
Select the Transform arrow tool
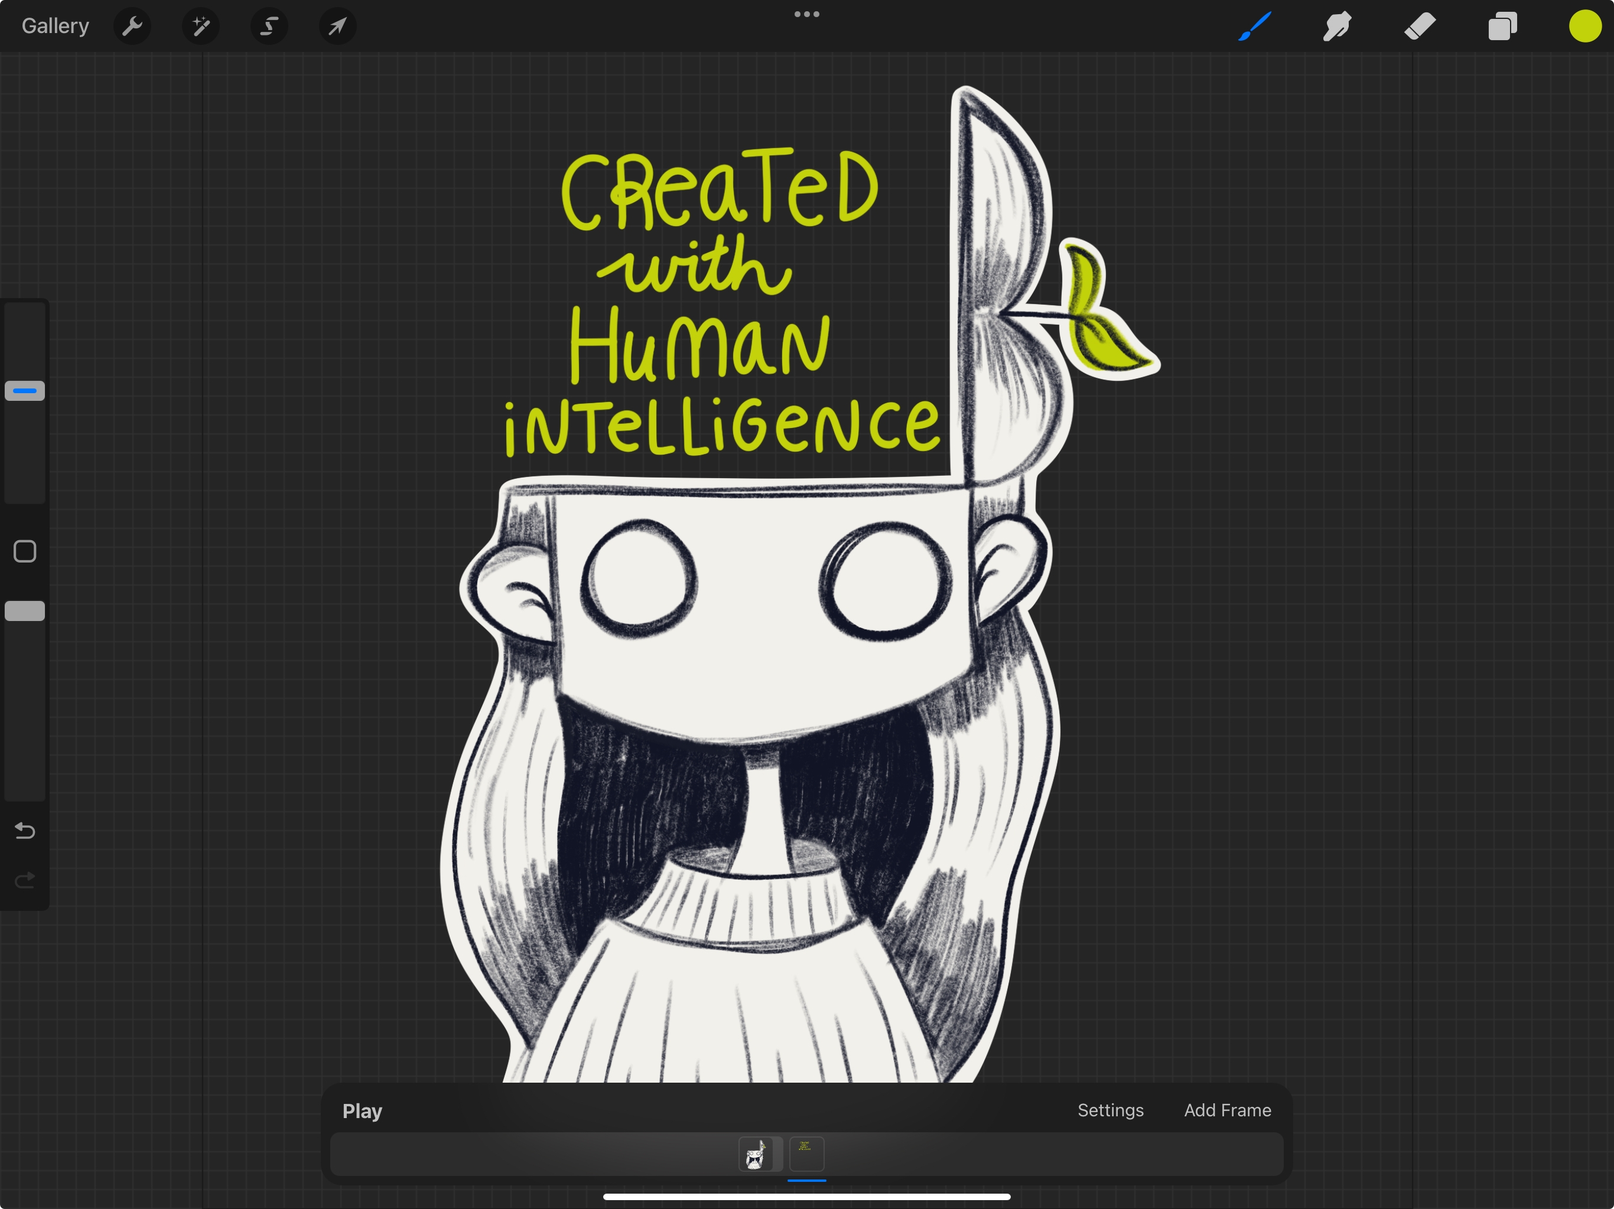tap(336, 26)
